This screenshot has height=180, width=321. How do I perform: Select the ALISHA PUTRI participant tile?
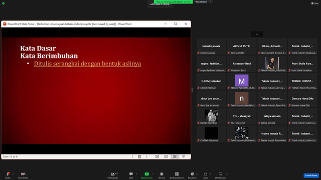[x=242, y=46]
